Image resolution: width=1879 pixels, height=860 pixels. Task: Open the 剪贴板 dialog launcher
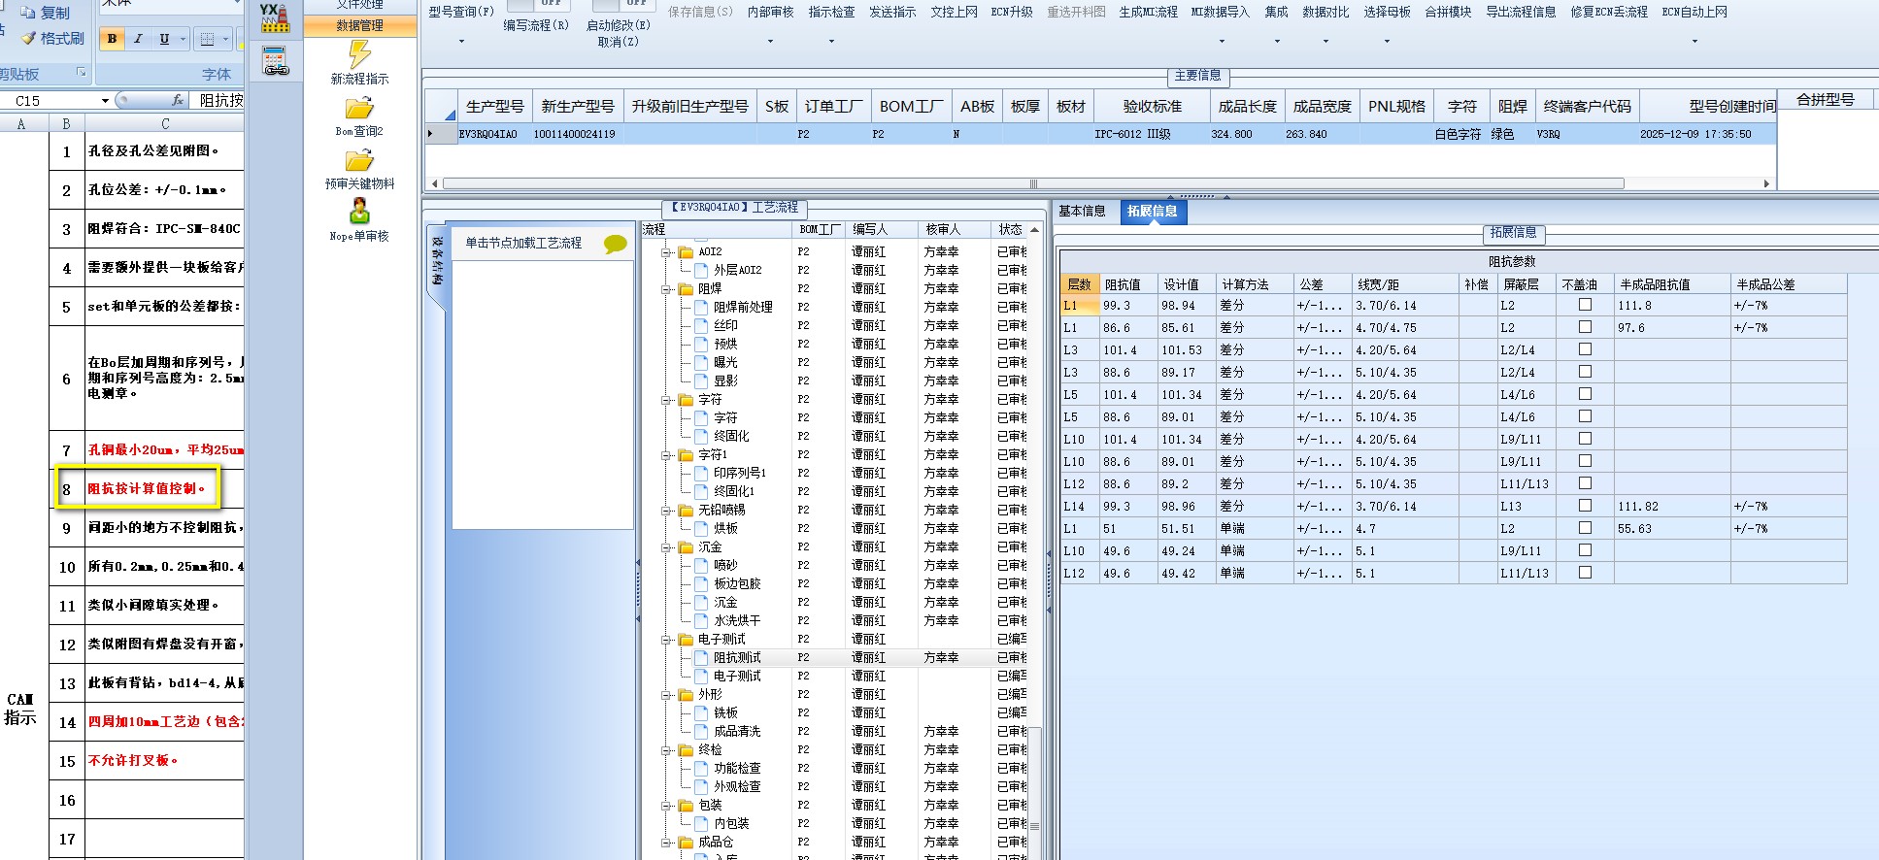tap(82, 73)
